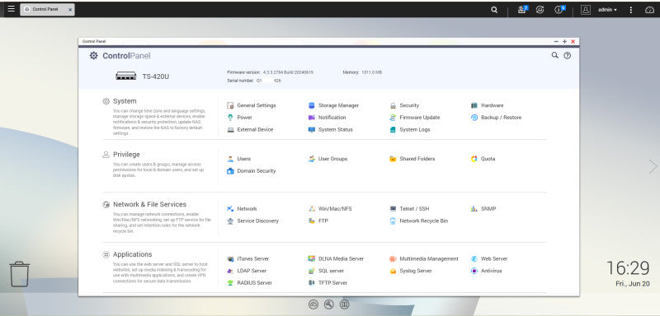660x316 pixels.
Task: Open RADIUS Server settings
Action: [249, 283]
